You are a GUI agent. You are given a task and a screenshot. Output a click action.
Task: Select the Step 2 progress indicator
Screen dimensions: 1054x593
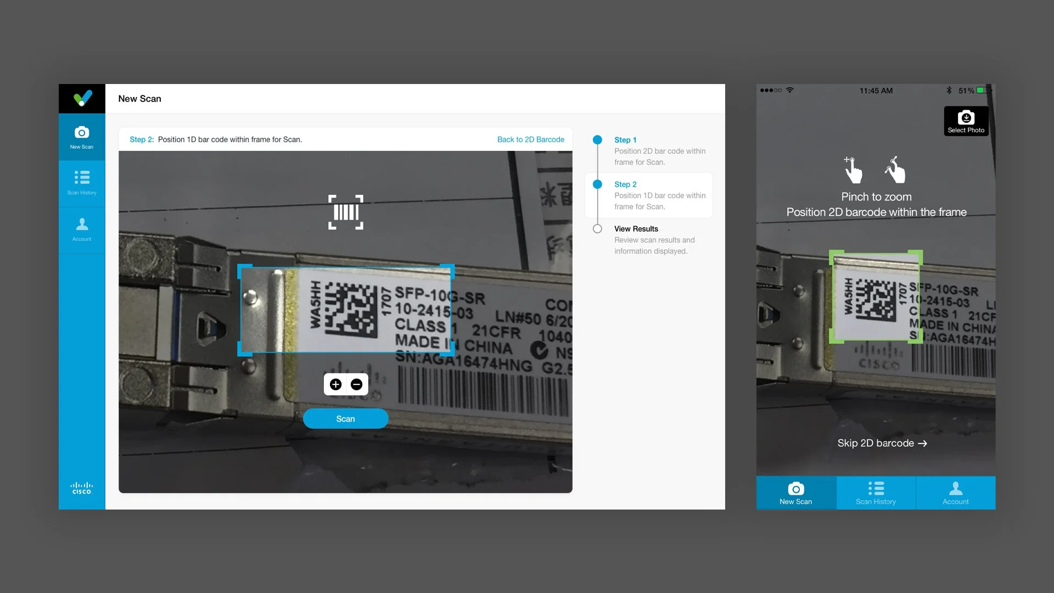597,184
